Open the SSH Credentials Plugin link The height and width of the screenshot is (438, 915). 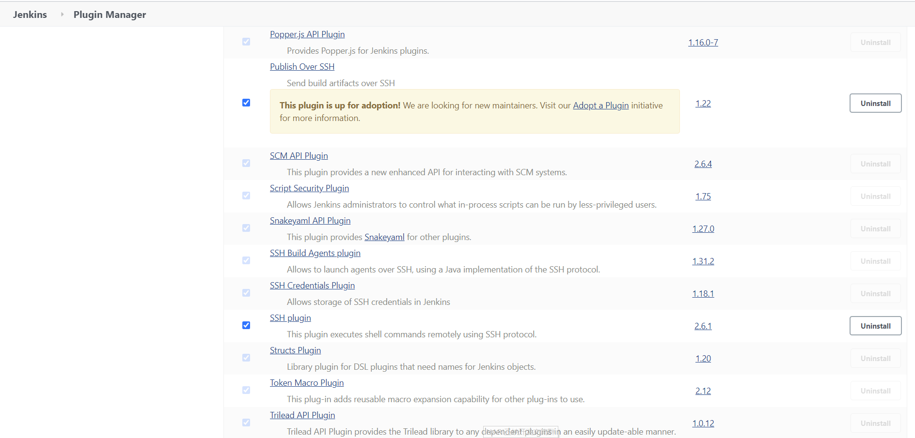pyautogui.click(x=312, y=286)
